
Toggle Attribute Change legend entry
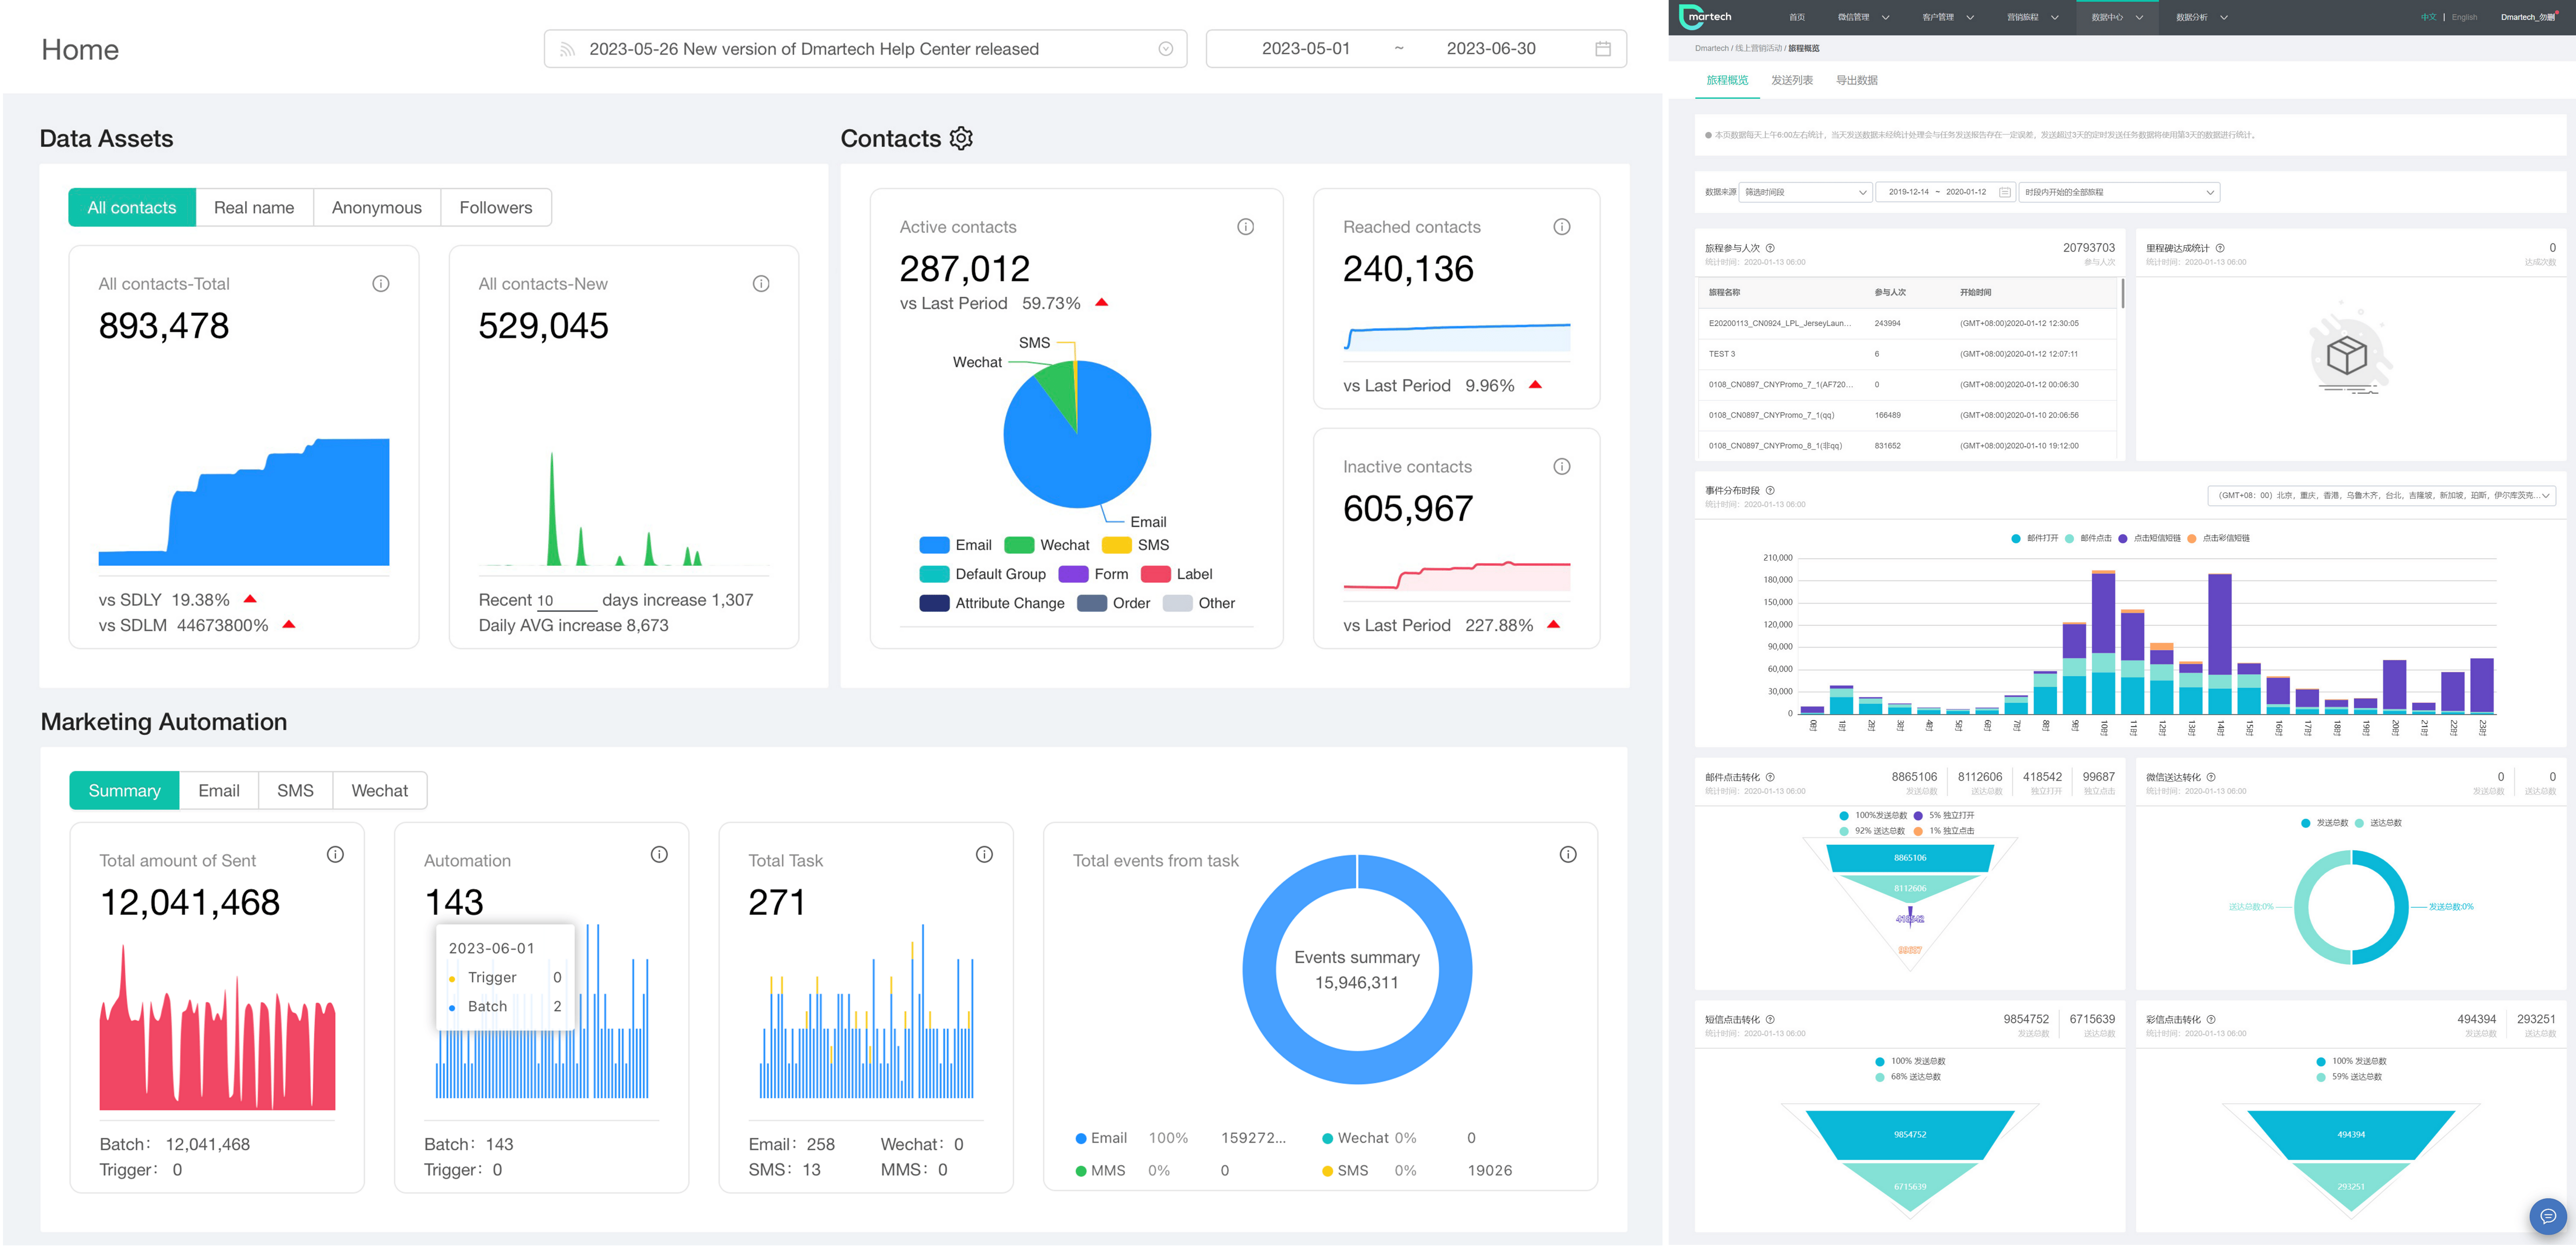992,603
